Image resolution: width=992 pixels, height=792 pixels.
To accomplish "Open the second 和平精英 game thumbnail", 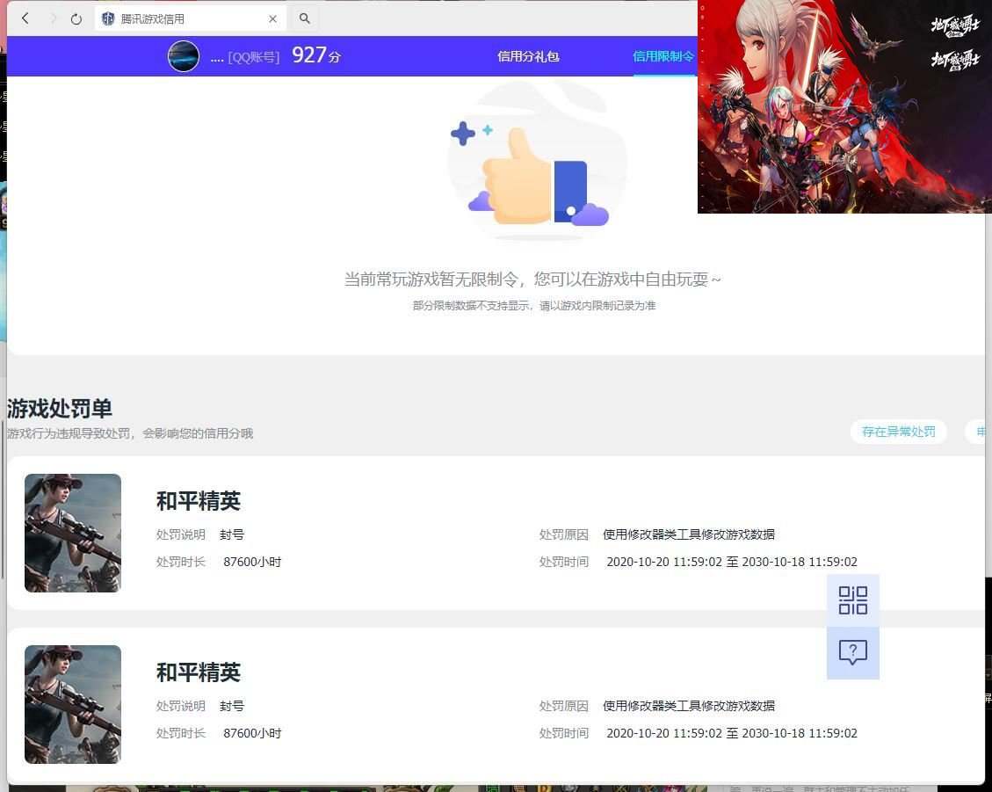I will [73, 704].
